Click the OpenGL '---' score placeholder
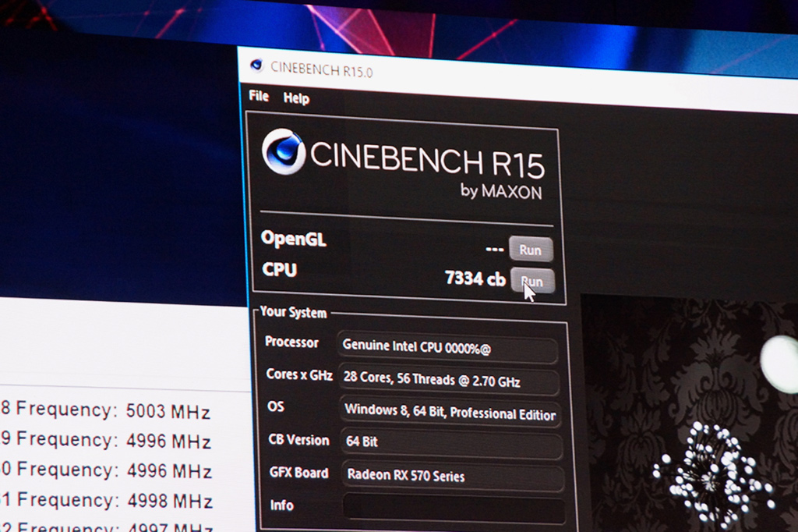This screenshot has height=532, width=798. (x=494, y=249)
